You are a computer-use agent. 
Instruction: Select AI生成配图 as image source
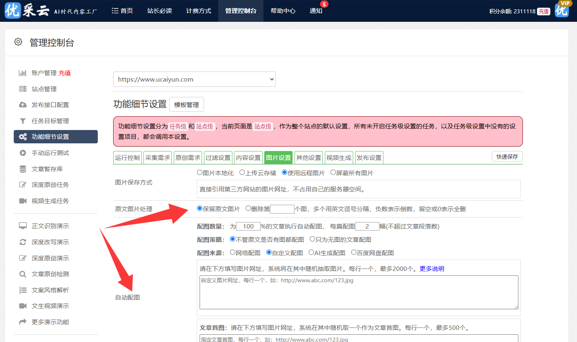311,252
